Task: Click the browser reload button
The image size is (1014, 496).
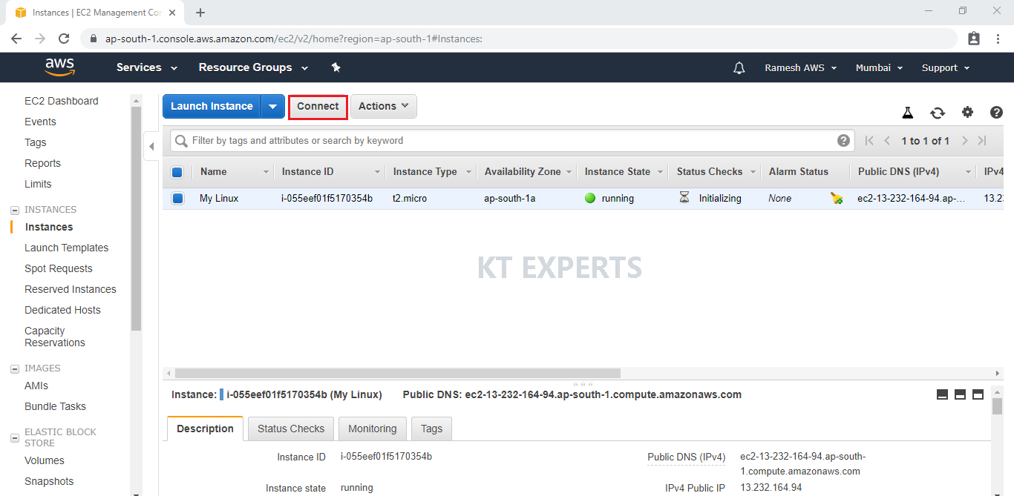Action: point(64,39)
